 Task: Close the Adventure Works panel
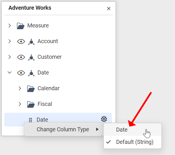tap(109, 9)
